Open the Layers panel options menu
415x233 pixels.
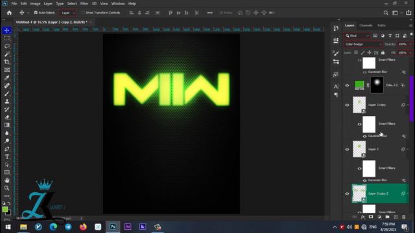click(x=410, y=25)
